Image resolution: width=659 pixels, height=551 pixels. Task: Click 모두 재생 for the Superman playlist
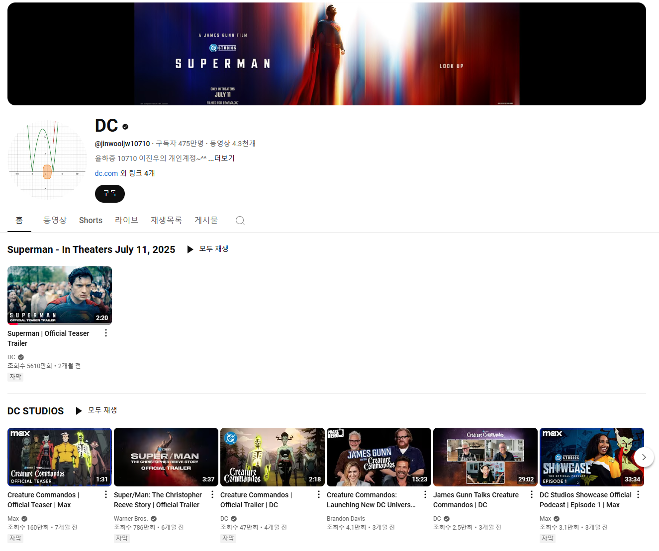click(214, 249)
